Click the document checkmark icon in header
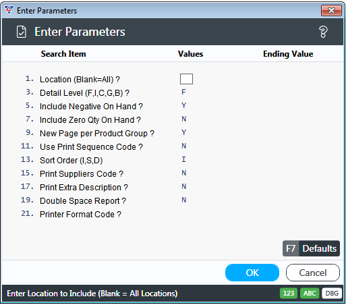 22,32
